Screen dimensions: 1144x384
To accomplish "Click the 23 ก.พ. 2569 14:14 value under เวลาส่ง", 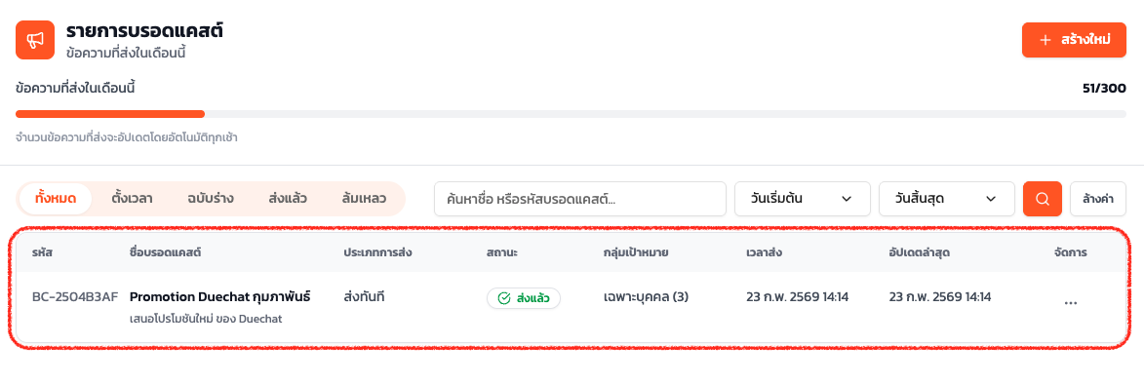I will (x=798, y=297).
